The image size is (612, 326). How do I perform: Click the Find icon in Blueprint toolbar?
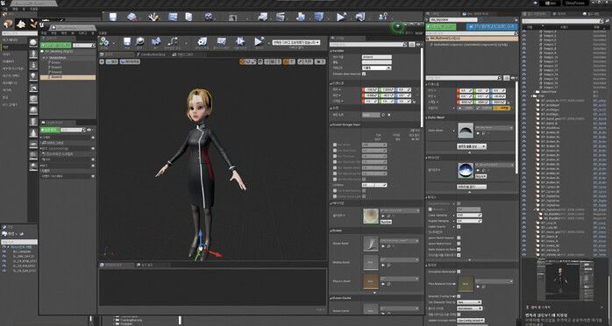[156, 41]
